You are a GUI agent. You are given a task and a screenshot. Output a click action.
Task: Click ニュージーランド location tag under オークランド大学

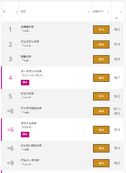pos(32,76)
